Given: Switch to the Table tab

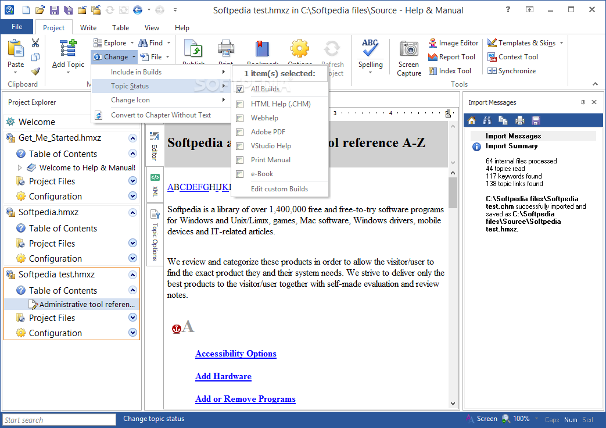Looking at the screenshot, I should tap(121, 28).
